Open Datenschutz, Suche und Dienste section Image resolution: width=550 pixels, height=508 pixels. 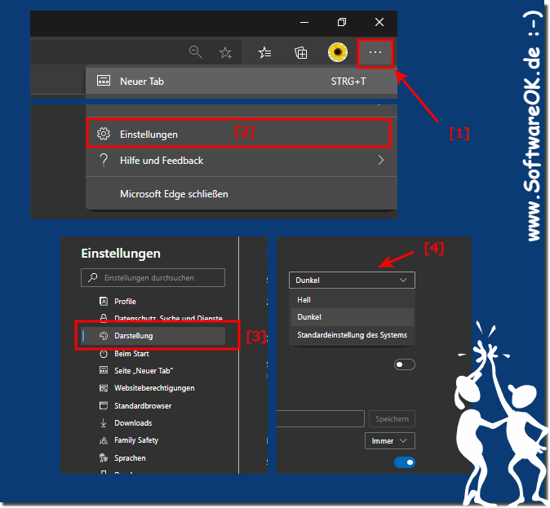(x=153, y=318)
